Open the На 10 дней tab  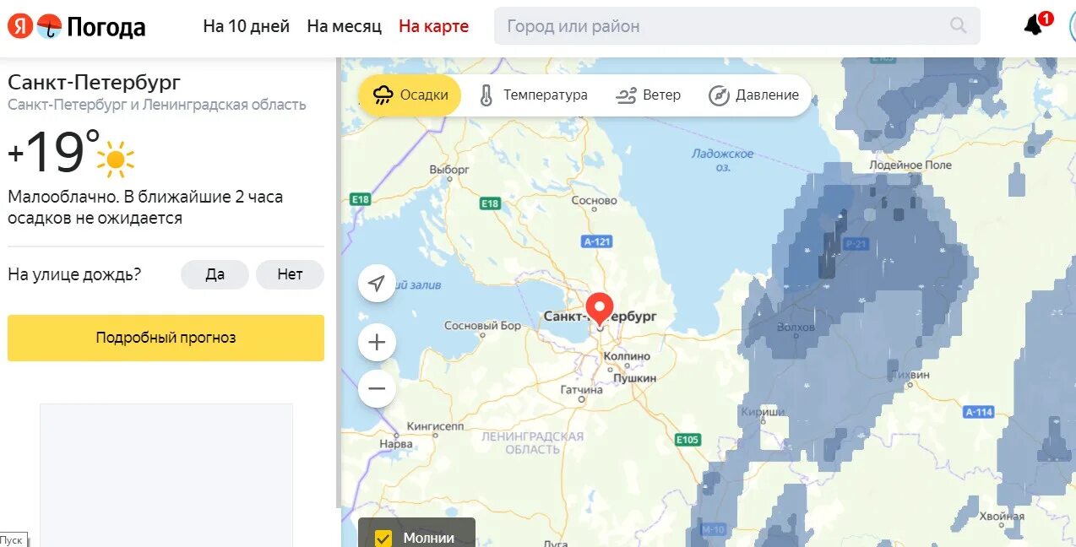click(246, 26)
